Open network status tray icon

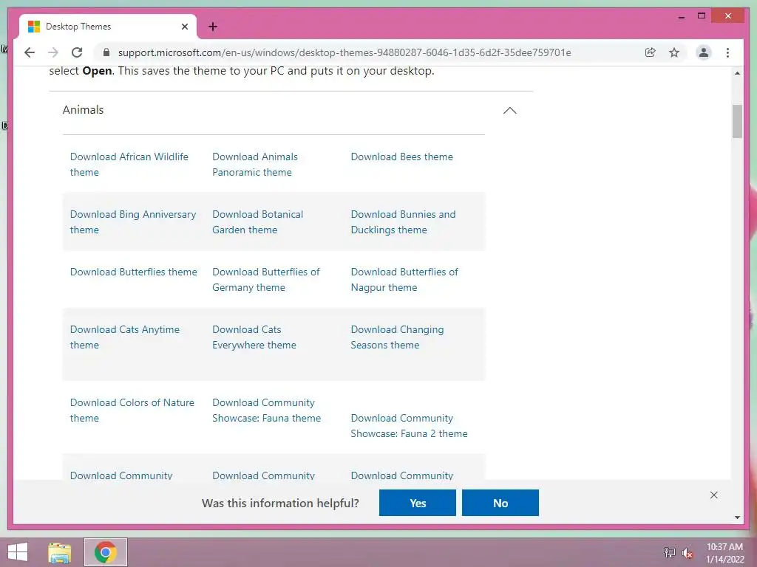tap(670, 552)
